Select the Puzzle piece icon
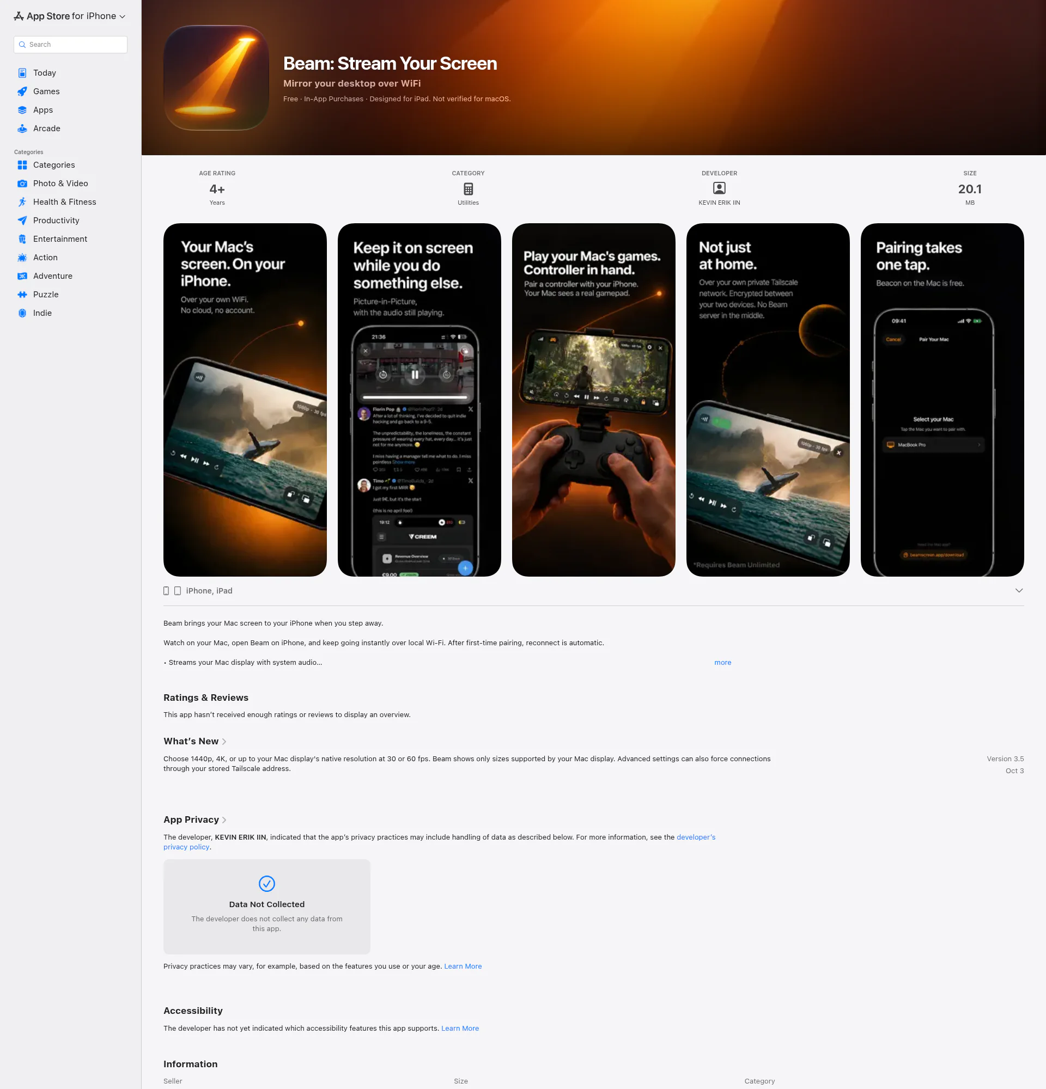Screen dimensions: 1046x1089 22,295
